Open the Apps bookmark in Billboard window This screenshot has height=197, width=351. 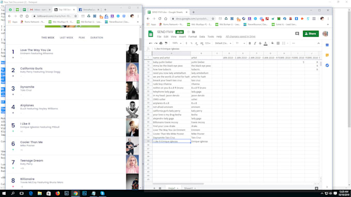13,22
